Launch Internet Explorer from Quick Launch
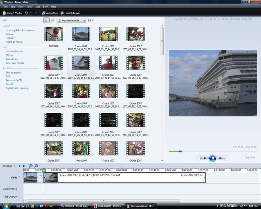 click(27, 206)
